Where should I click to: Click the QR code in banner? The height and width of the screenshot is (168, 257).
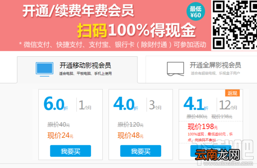tap(235, 25)
